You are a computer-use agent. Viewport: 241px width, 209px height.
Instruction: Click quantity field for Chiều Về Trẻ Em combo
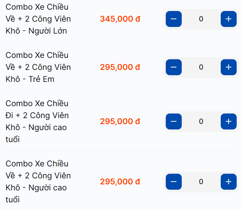tap(201, 67)
